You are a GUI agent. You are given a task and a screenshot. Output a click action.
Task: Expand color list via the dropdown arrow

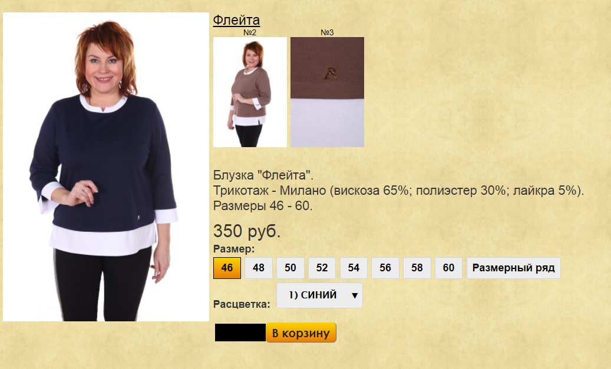pyautogui.click(x=355, y=295)
